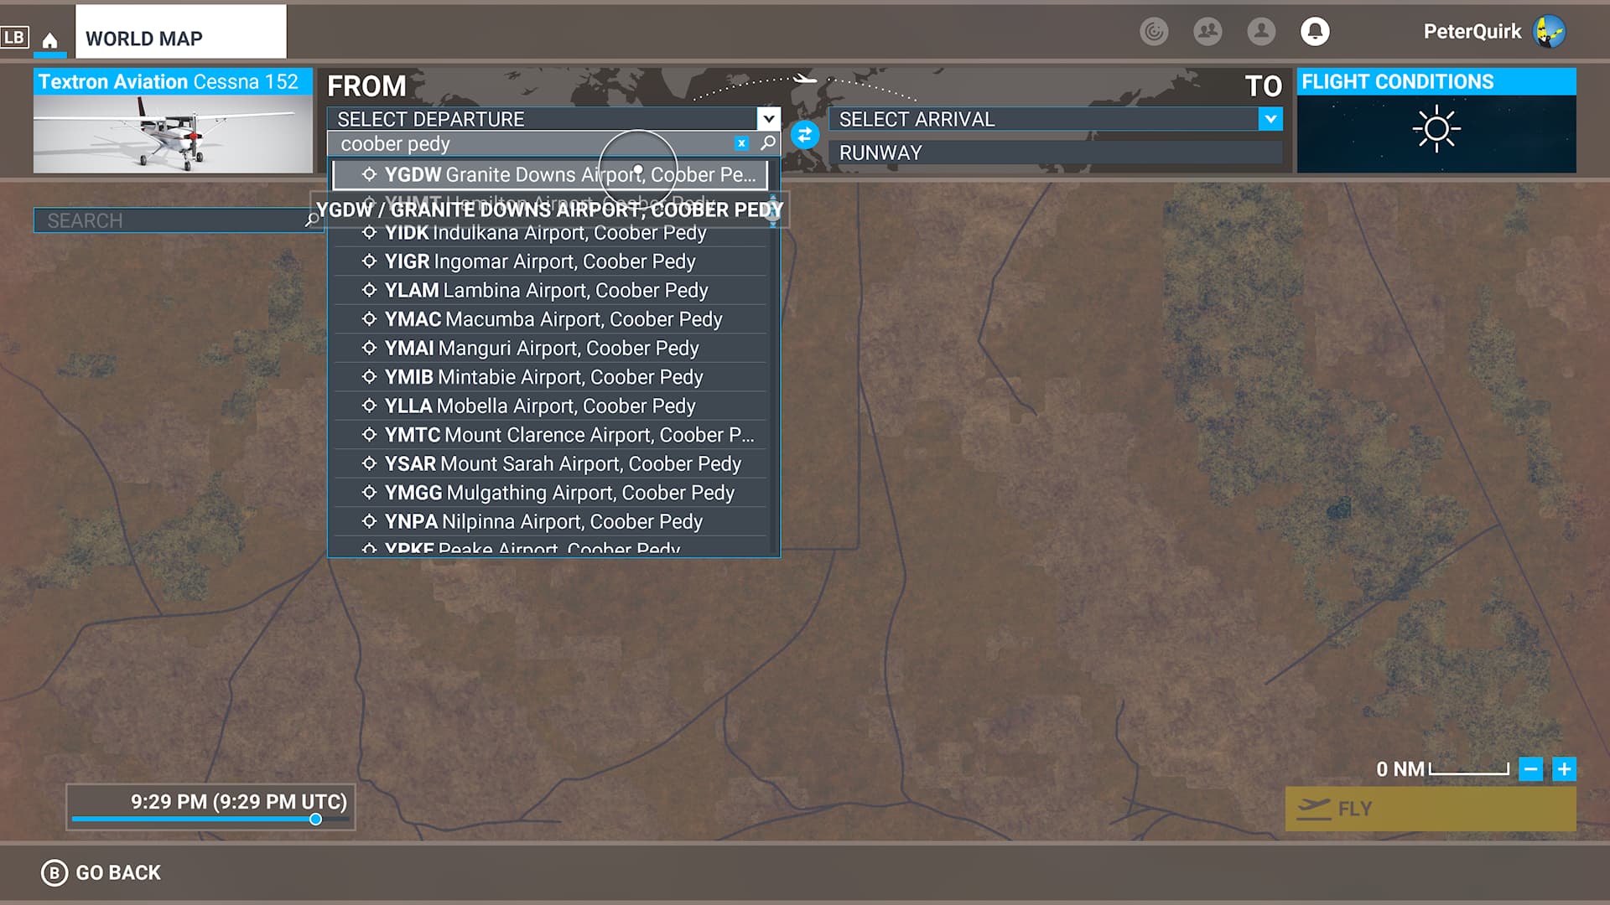Click the spiral activity icon in the top bar
The height and width of the screenshot is (905, 1610).
click(1154, 32)
